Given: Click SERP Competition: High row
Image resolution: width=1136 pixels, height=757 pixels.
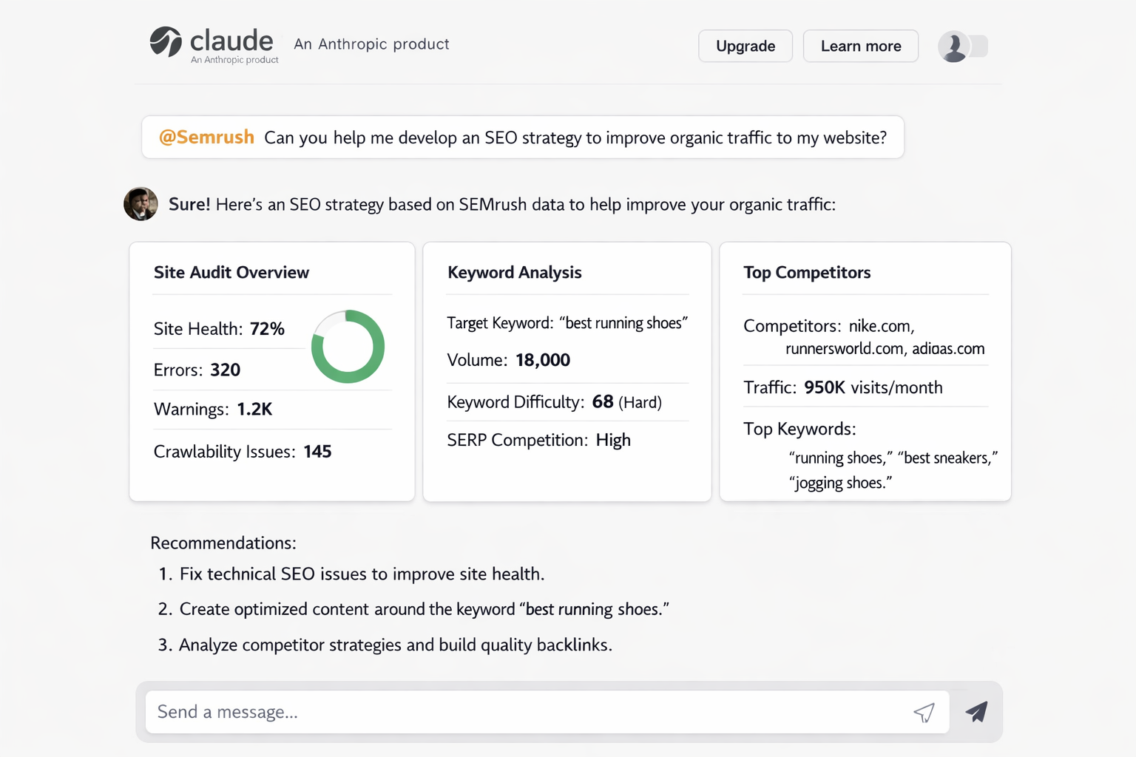Looking at the screenshot, I should click(x=539, y=440).
